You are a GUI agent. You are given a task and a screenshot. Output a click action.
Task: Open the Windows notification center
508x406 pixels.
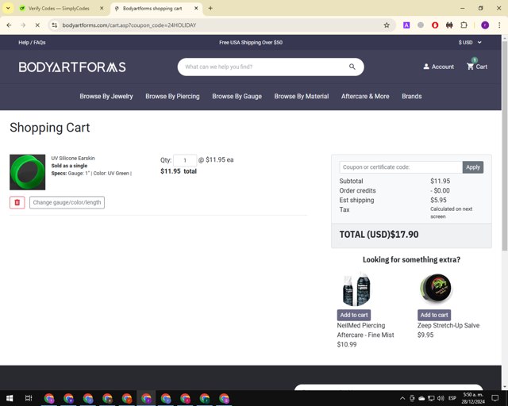coord(495,398)
